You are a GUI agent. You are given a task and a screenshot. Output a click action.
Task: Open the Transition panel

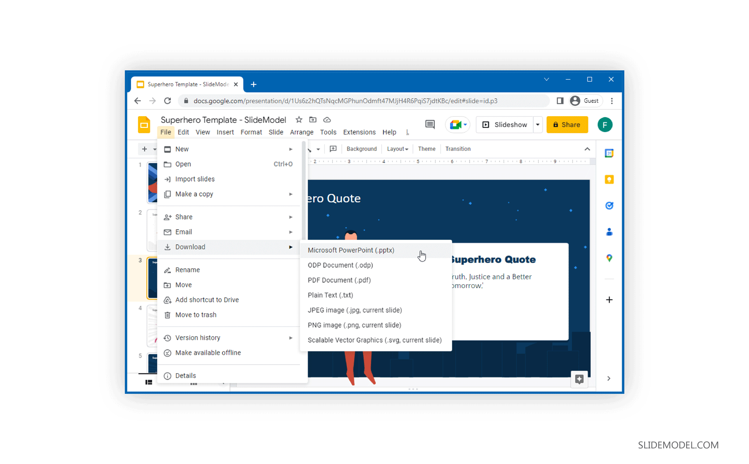(x=458, y=149)
